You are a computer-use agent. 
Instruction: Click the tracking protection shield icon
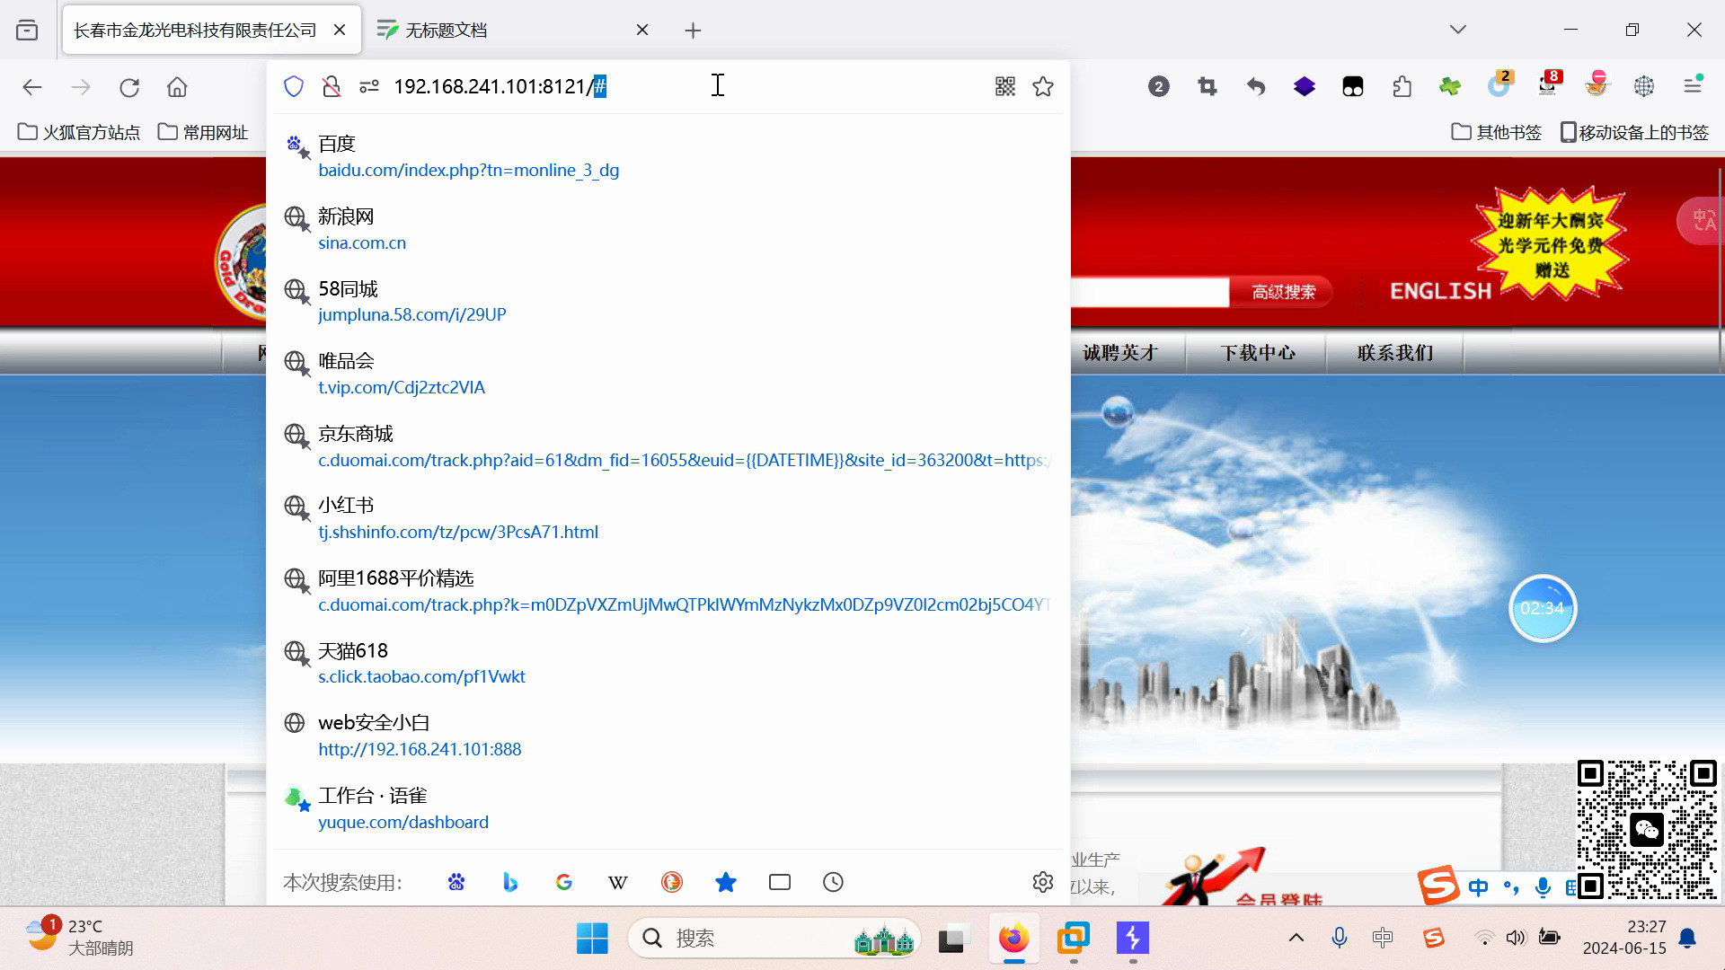294,86
